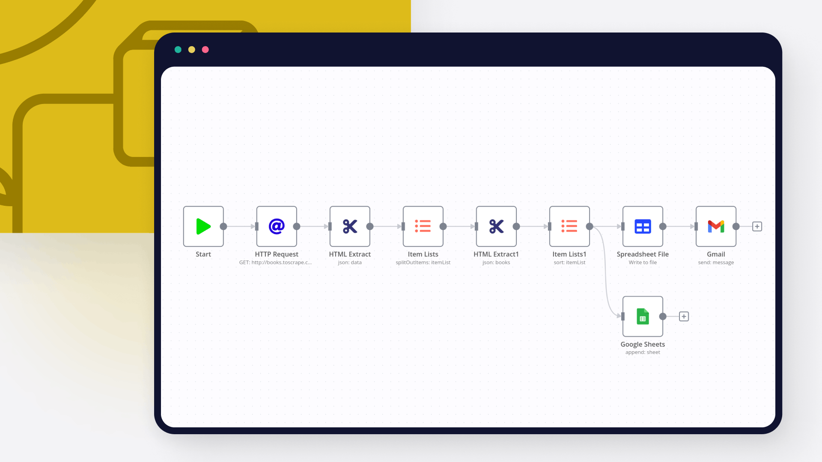Open the Item Lists node
This screenshot has height=462, width=822.
423,226
